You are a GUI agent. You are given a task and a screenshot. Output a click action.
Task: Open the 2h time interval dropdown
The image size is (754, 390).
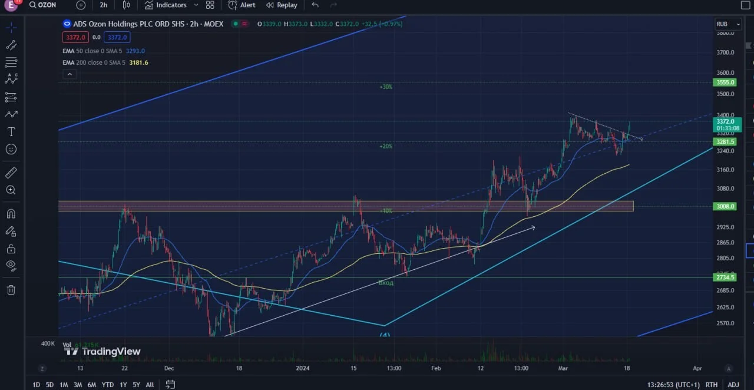click(x=104, y=5)
